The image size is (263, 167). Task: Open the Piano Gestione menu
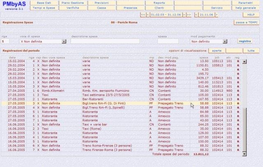73,3
